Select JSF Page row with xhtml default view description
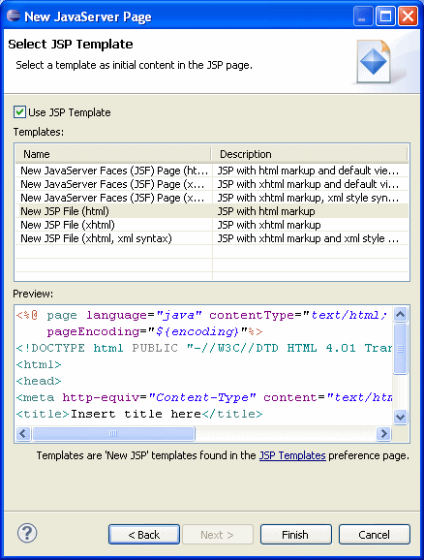The height and width of the screenshot is (560, 424). 212,184
